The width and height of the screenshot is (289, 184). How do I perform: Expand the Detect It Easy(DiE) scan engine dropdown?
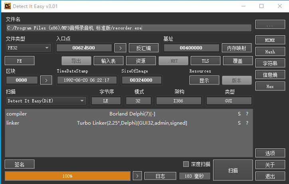click(x=46, y=101)
